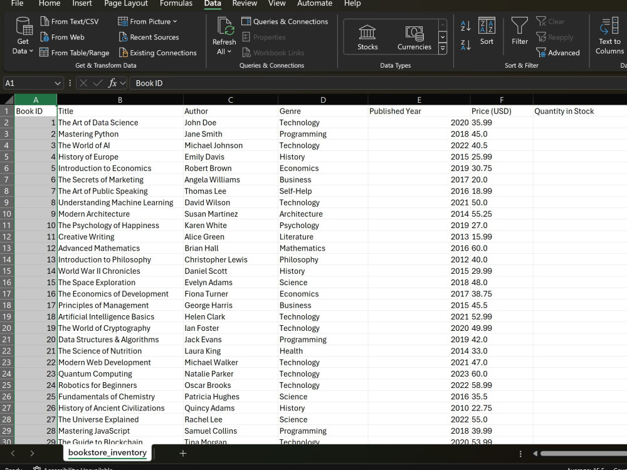Confirm entry with the checkmark
The image size is (627, 470).
click(98, 83)
